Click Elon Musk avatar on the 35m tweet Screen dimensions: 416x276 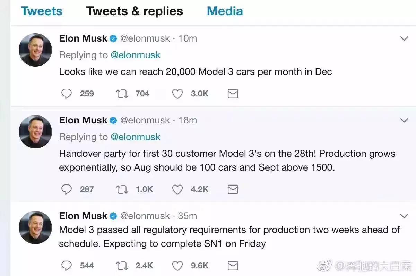click(x=35, y=227)
